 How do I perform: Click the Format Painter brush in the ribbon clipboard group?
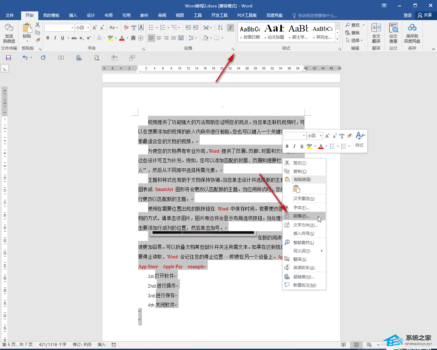(x=38, y=40)
